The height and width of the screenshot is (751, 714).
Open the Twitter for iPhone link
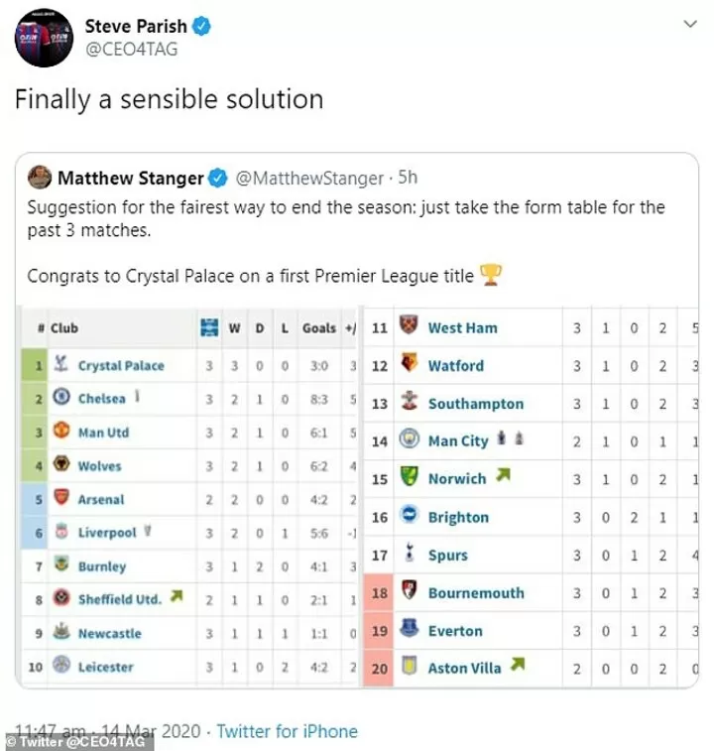pos(287,731)
